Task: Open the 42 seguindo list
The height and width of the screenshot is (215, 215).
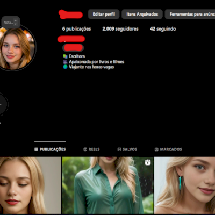Action: tap(163, 29)
